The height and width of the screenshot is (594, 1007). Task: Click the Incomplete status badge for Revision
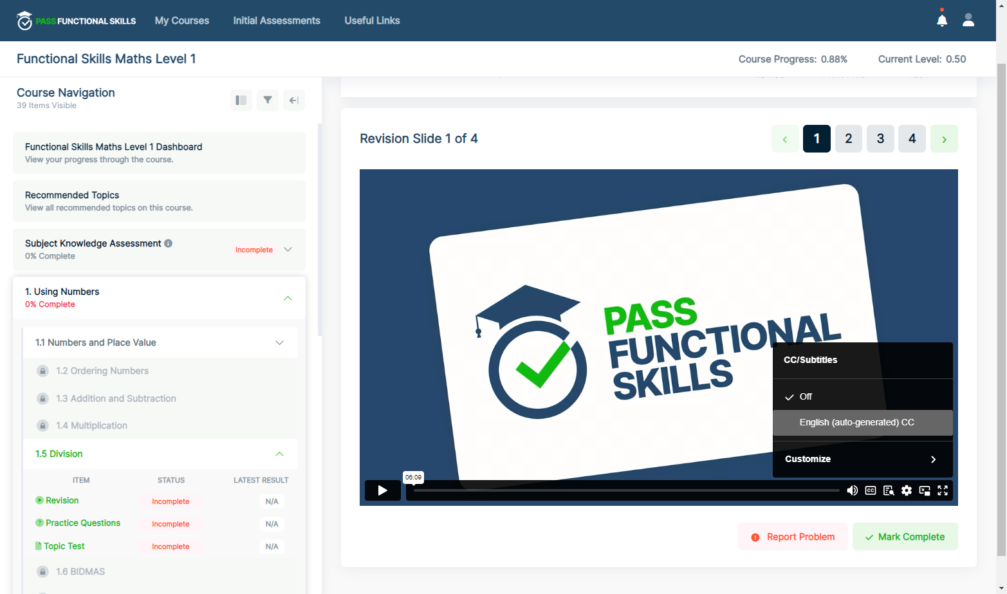coord(171,501)
